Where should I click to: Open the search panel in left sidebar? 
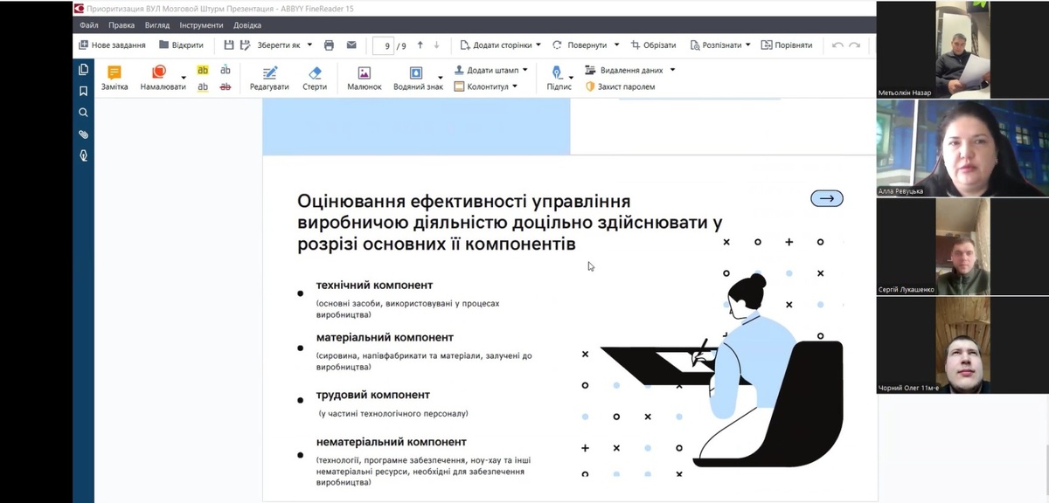tap(84, 113)
